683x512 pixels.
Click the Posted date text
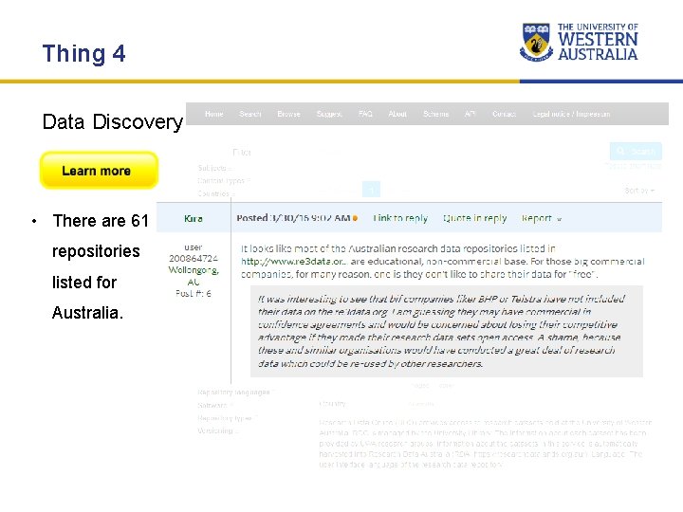[293, 218]
